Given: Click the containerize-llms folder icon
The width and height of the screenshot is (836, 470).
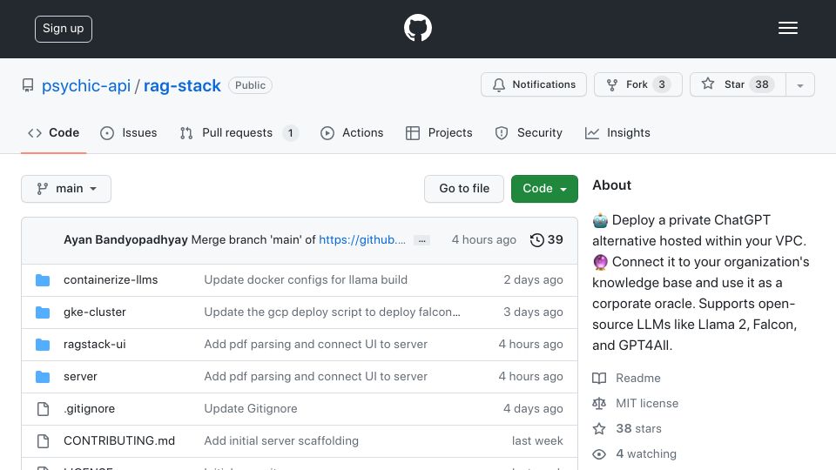Looking at the screenshot, I should (x=43, y=280).
